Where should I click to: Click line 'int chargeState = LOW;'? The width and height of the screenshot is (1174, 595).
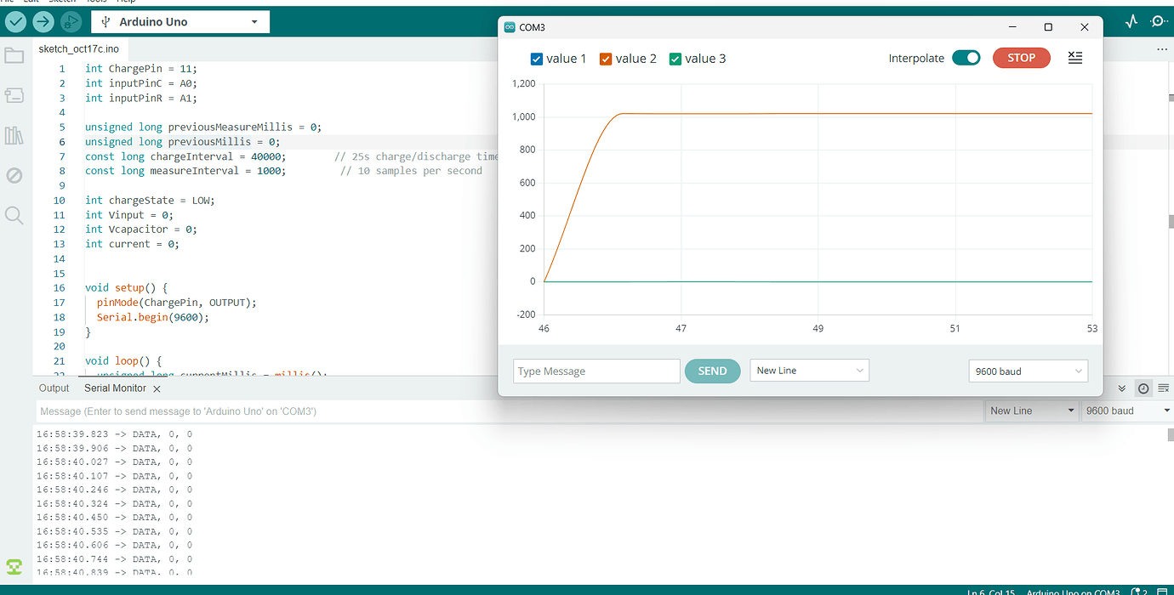click(150, 201)
